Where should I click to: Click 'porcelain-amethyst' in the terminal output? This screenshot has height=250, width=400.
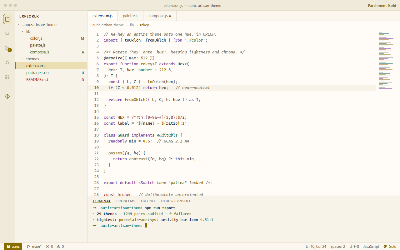(x=138, y=220)
